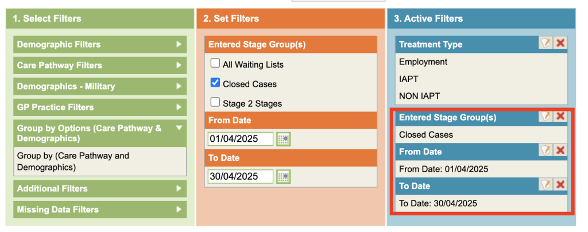Image resolution: width=588 pixels, height=232 pixels.
Task: Edit the Treatment Type active filter
Action: tap(546, 42)
